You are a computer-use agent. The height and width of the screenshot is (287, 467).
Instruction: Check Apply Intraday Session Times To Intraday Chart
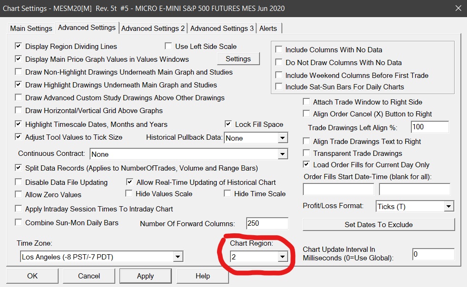pyautogui.click(x=19, y=209)
